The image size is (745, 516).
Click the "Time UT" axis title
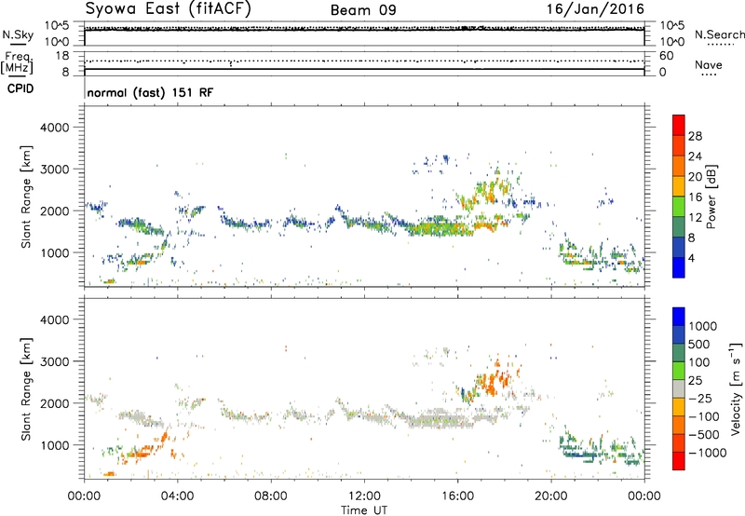pos(364,510)
